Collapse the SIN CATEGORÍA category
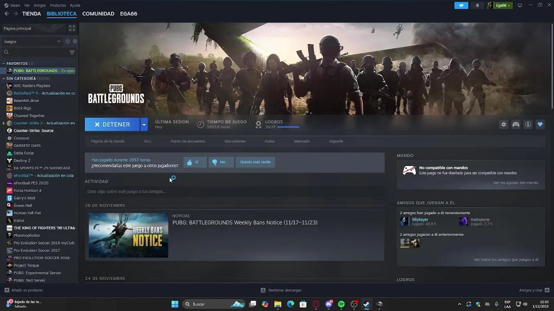 [x=4, y=79]
